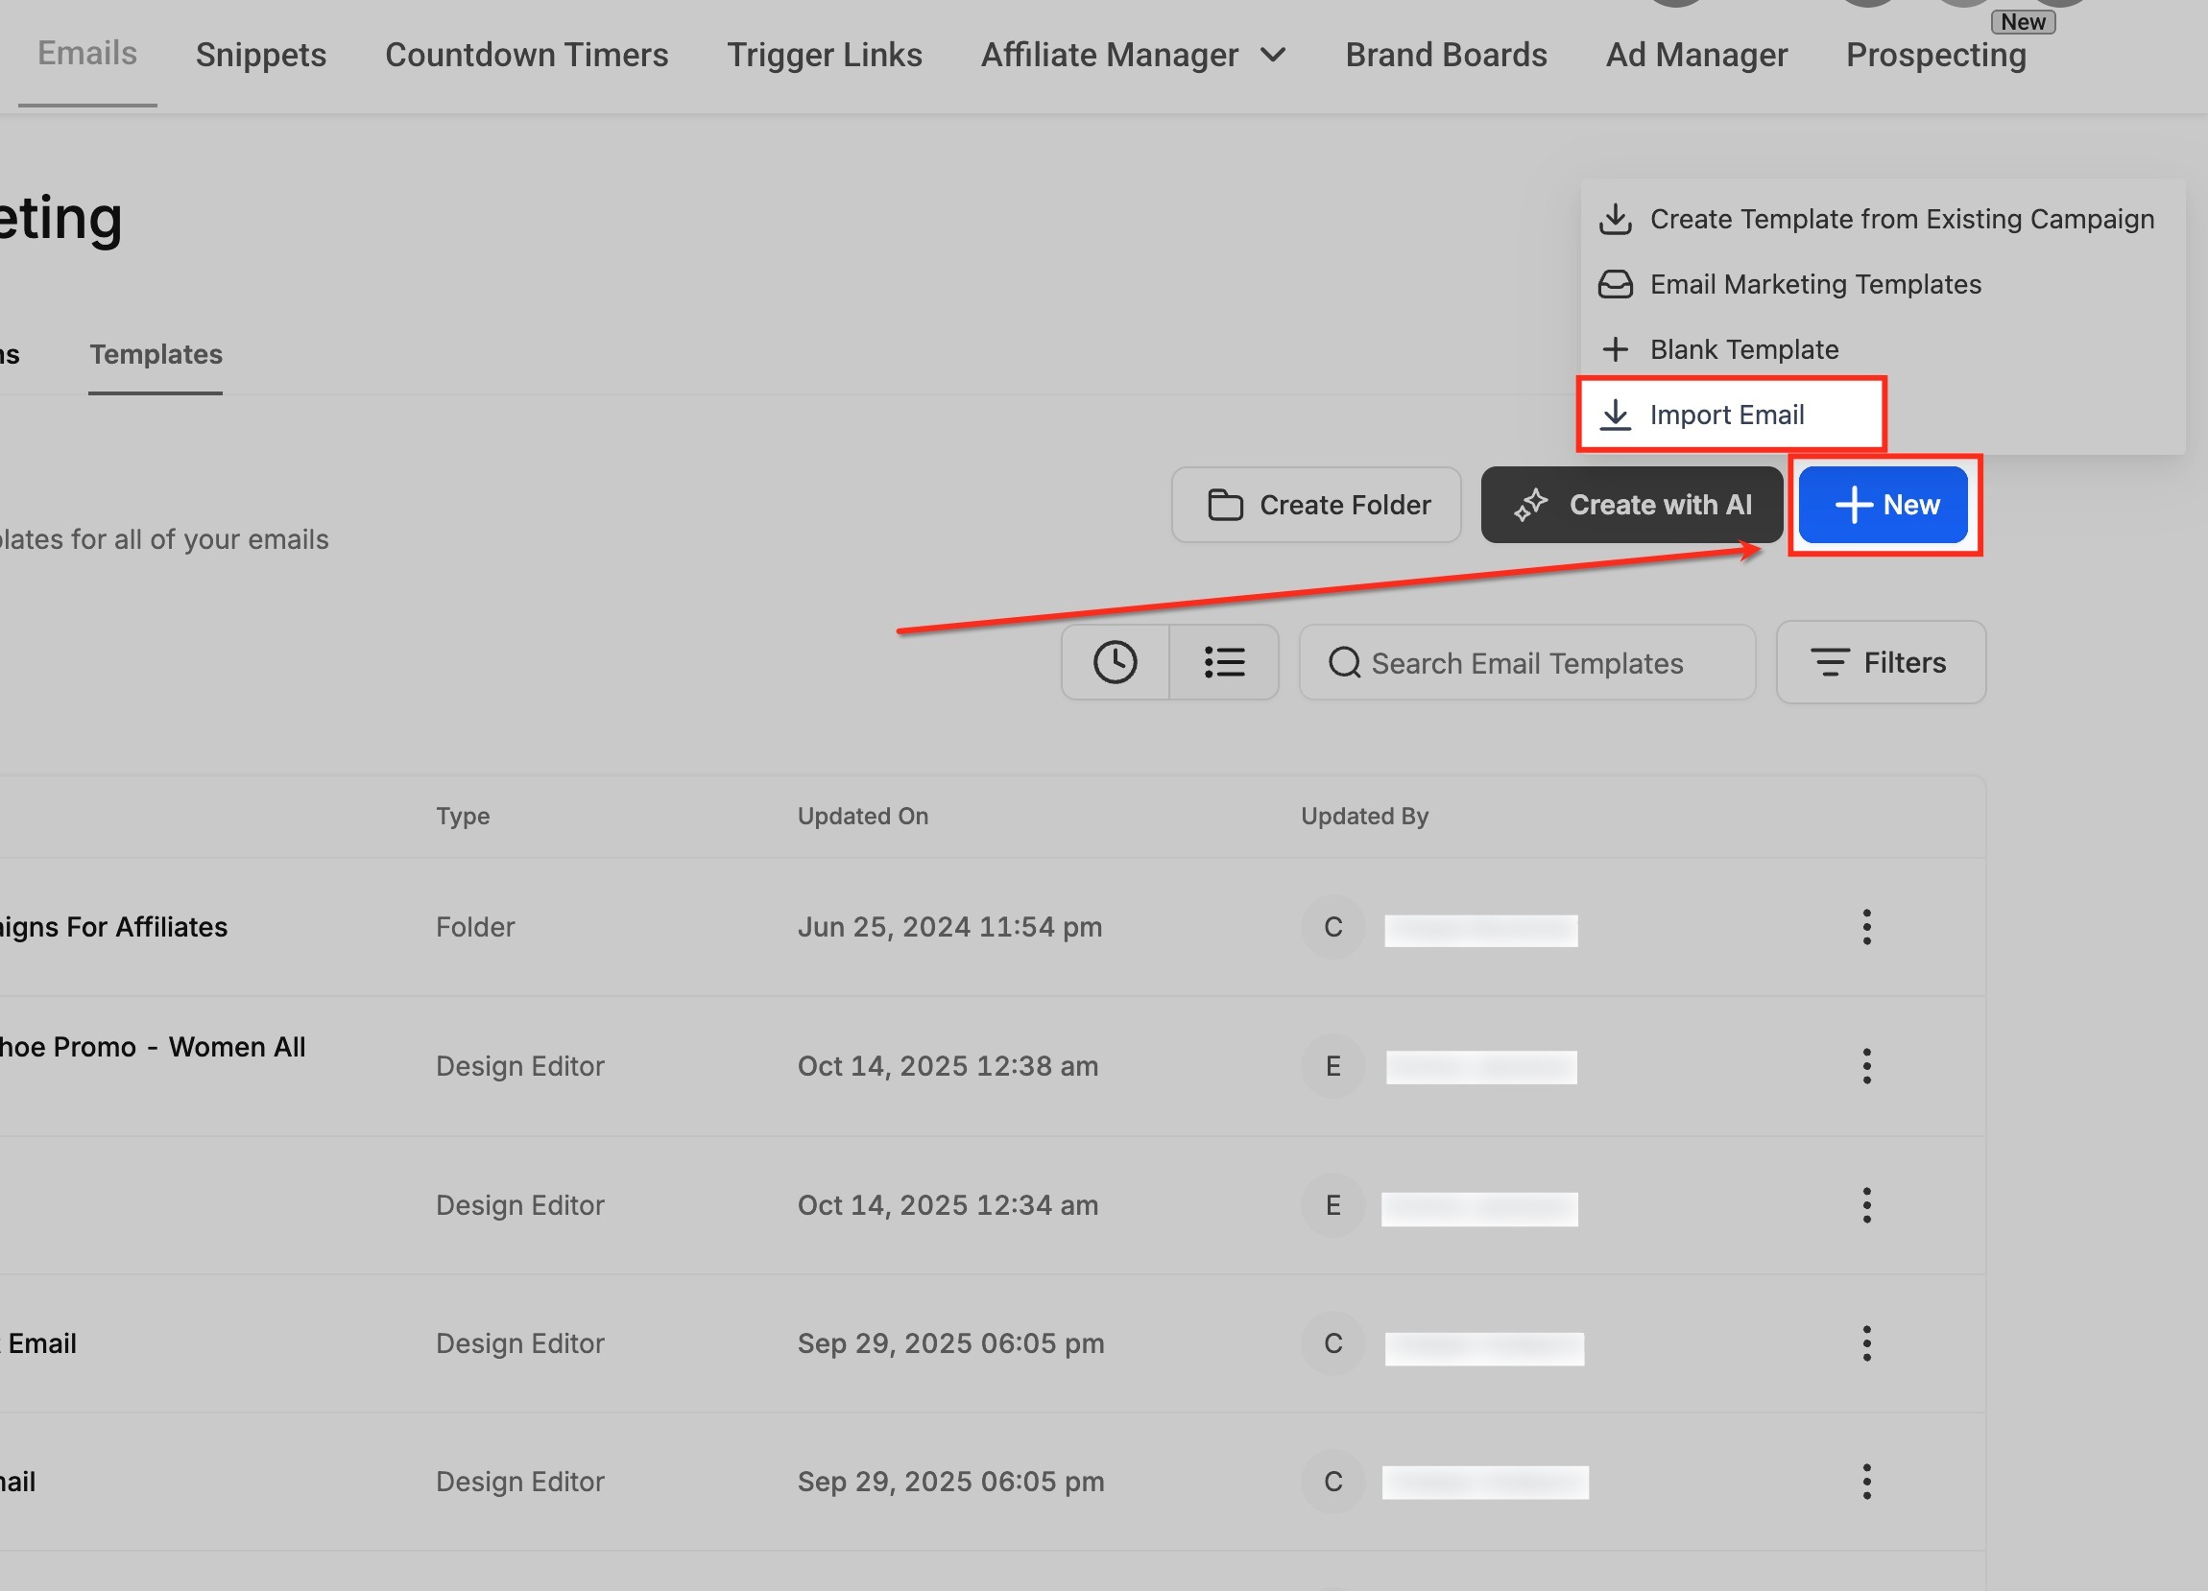Switch to the Templates tab

pyautogui.click(x=156, y=355)
